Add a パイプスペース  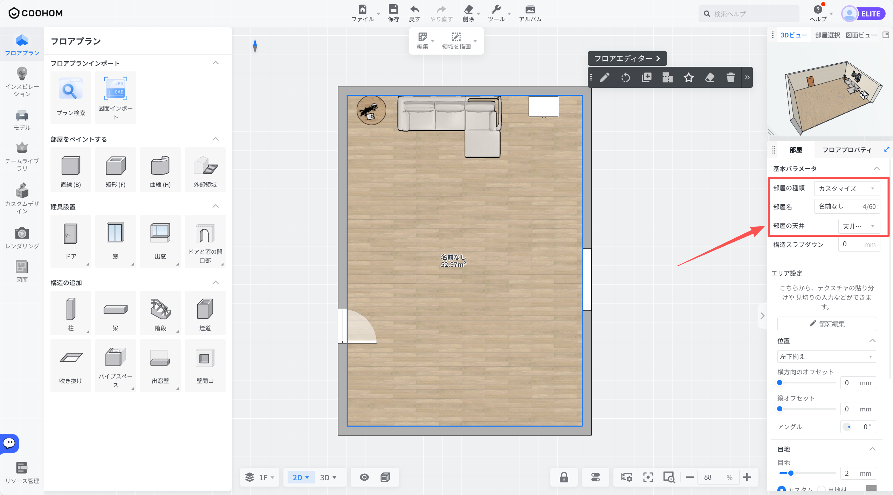pos(116,366)
